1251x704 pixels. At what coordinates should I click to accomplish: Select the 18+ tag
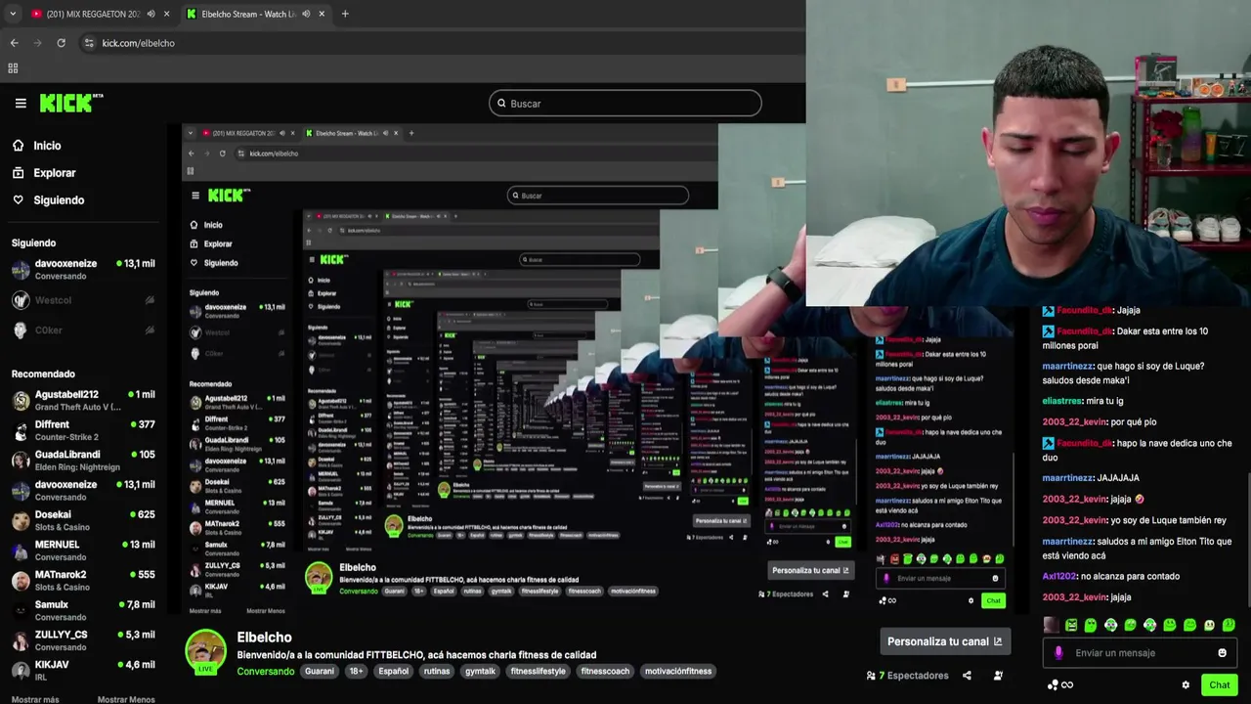pyautogui.click(x=357, y=672)
